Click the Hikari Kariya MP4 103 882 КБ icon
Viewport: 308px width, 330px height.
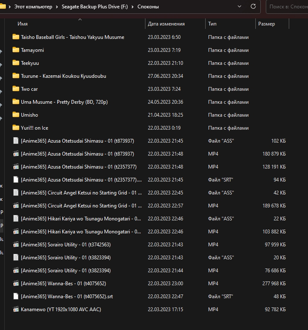16,232
